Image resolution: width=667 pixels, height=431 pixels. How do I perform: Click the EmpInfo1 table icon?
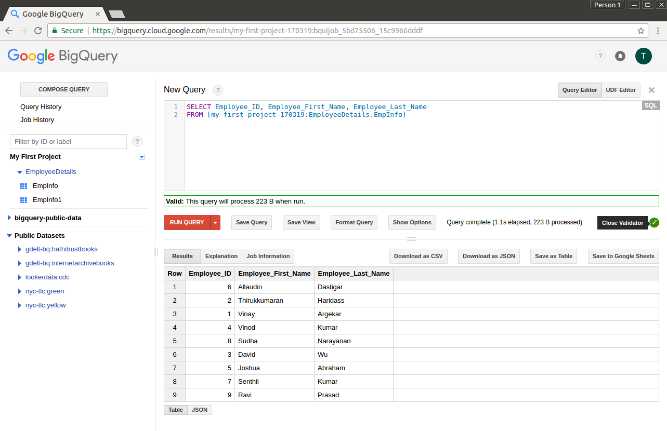23,200
